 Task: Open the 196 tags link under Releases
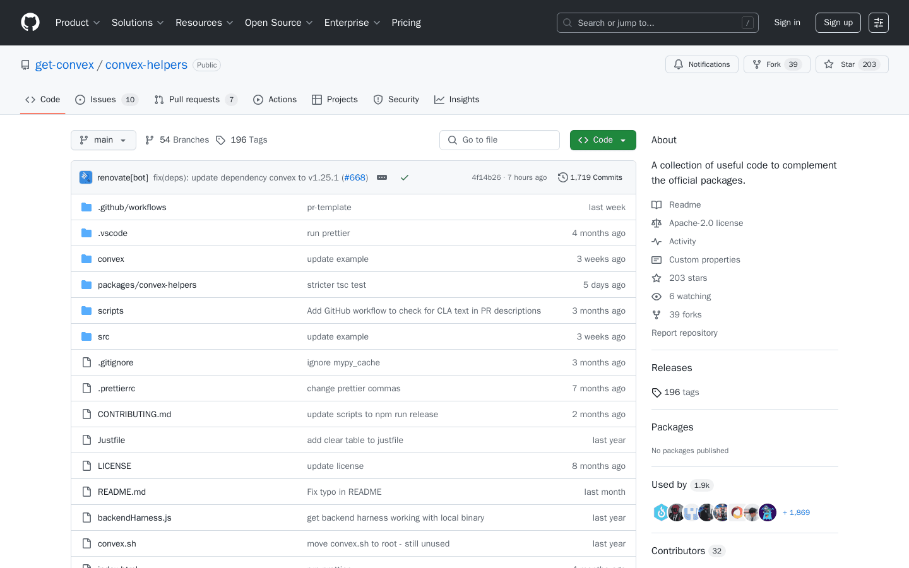click(675, 393)
